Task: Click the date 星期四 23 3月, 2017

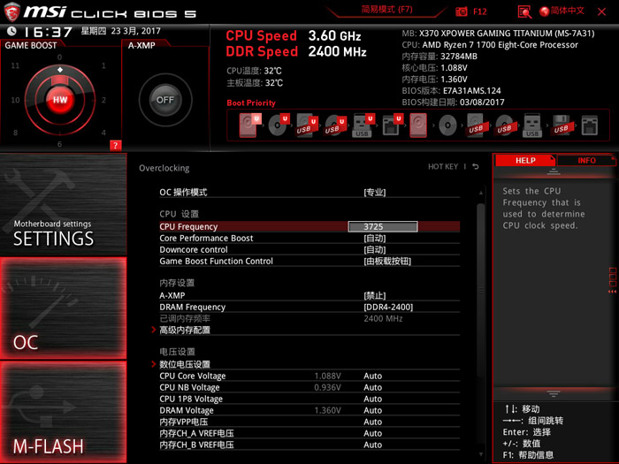Action: coord(121,31)
